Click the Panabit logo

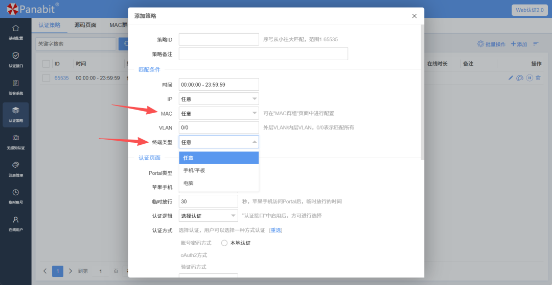32,9
